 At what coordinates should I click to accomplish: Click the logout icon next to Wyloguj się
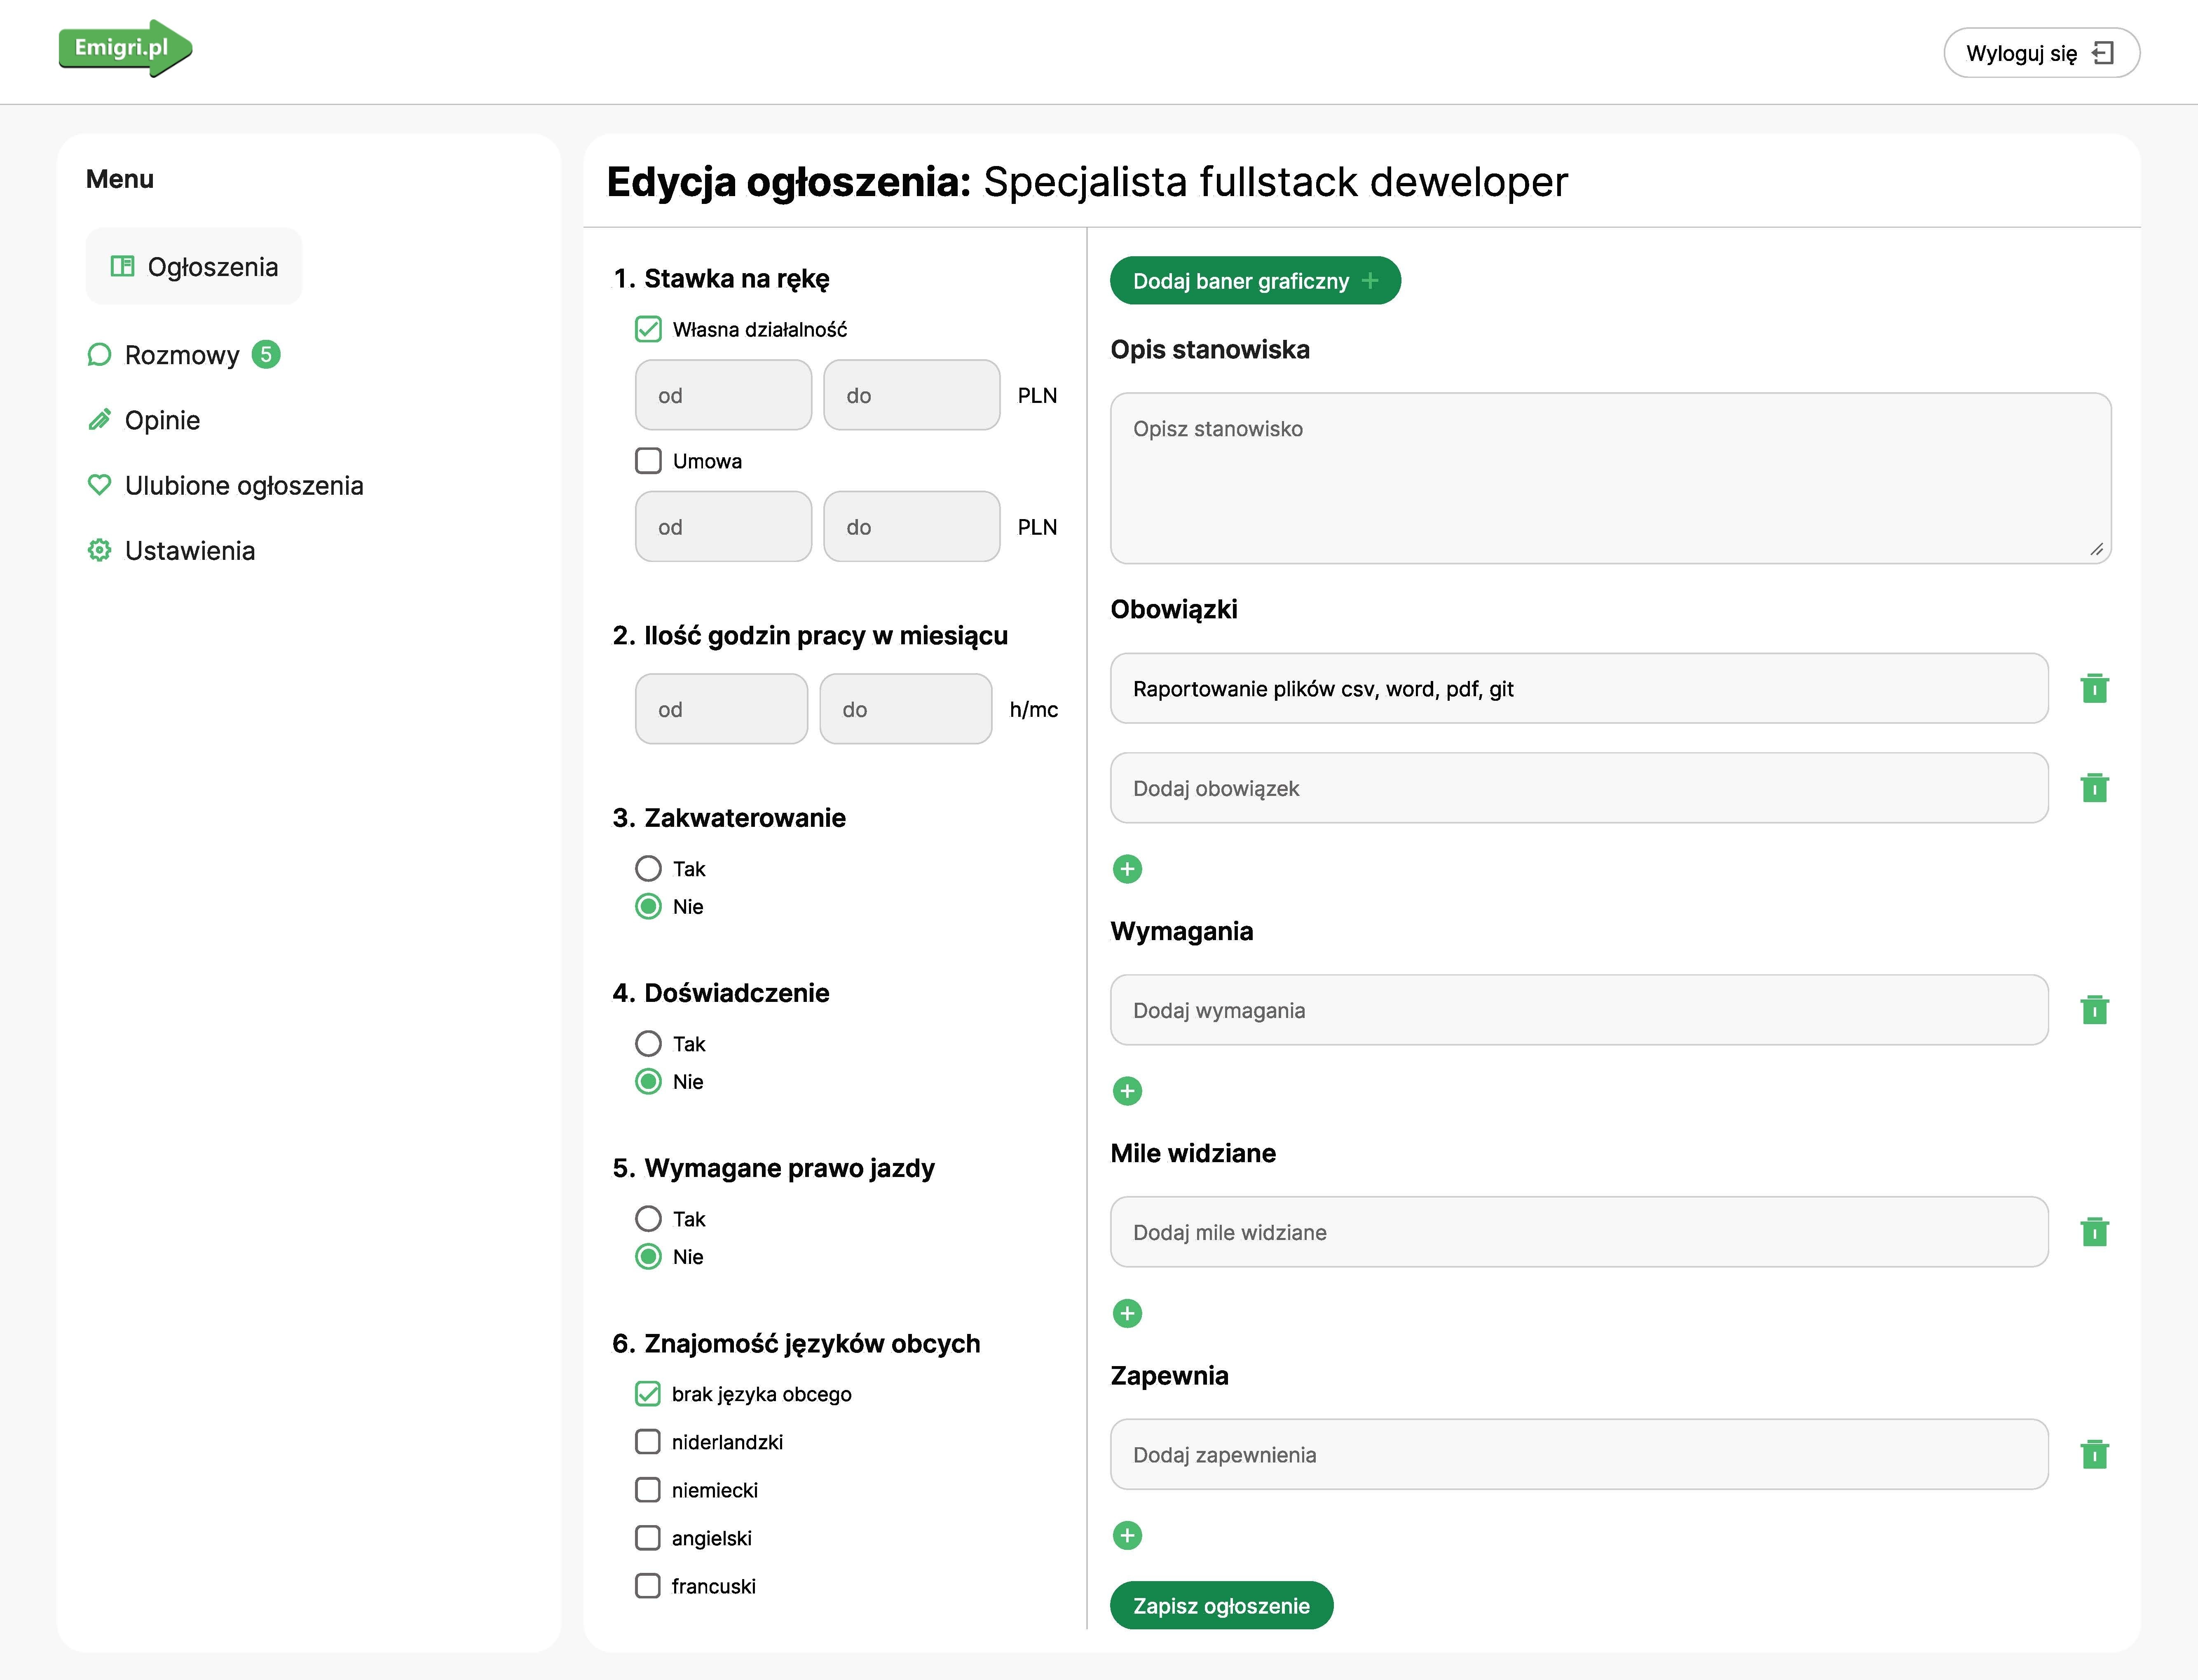tap(2103, 53)
